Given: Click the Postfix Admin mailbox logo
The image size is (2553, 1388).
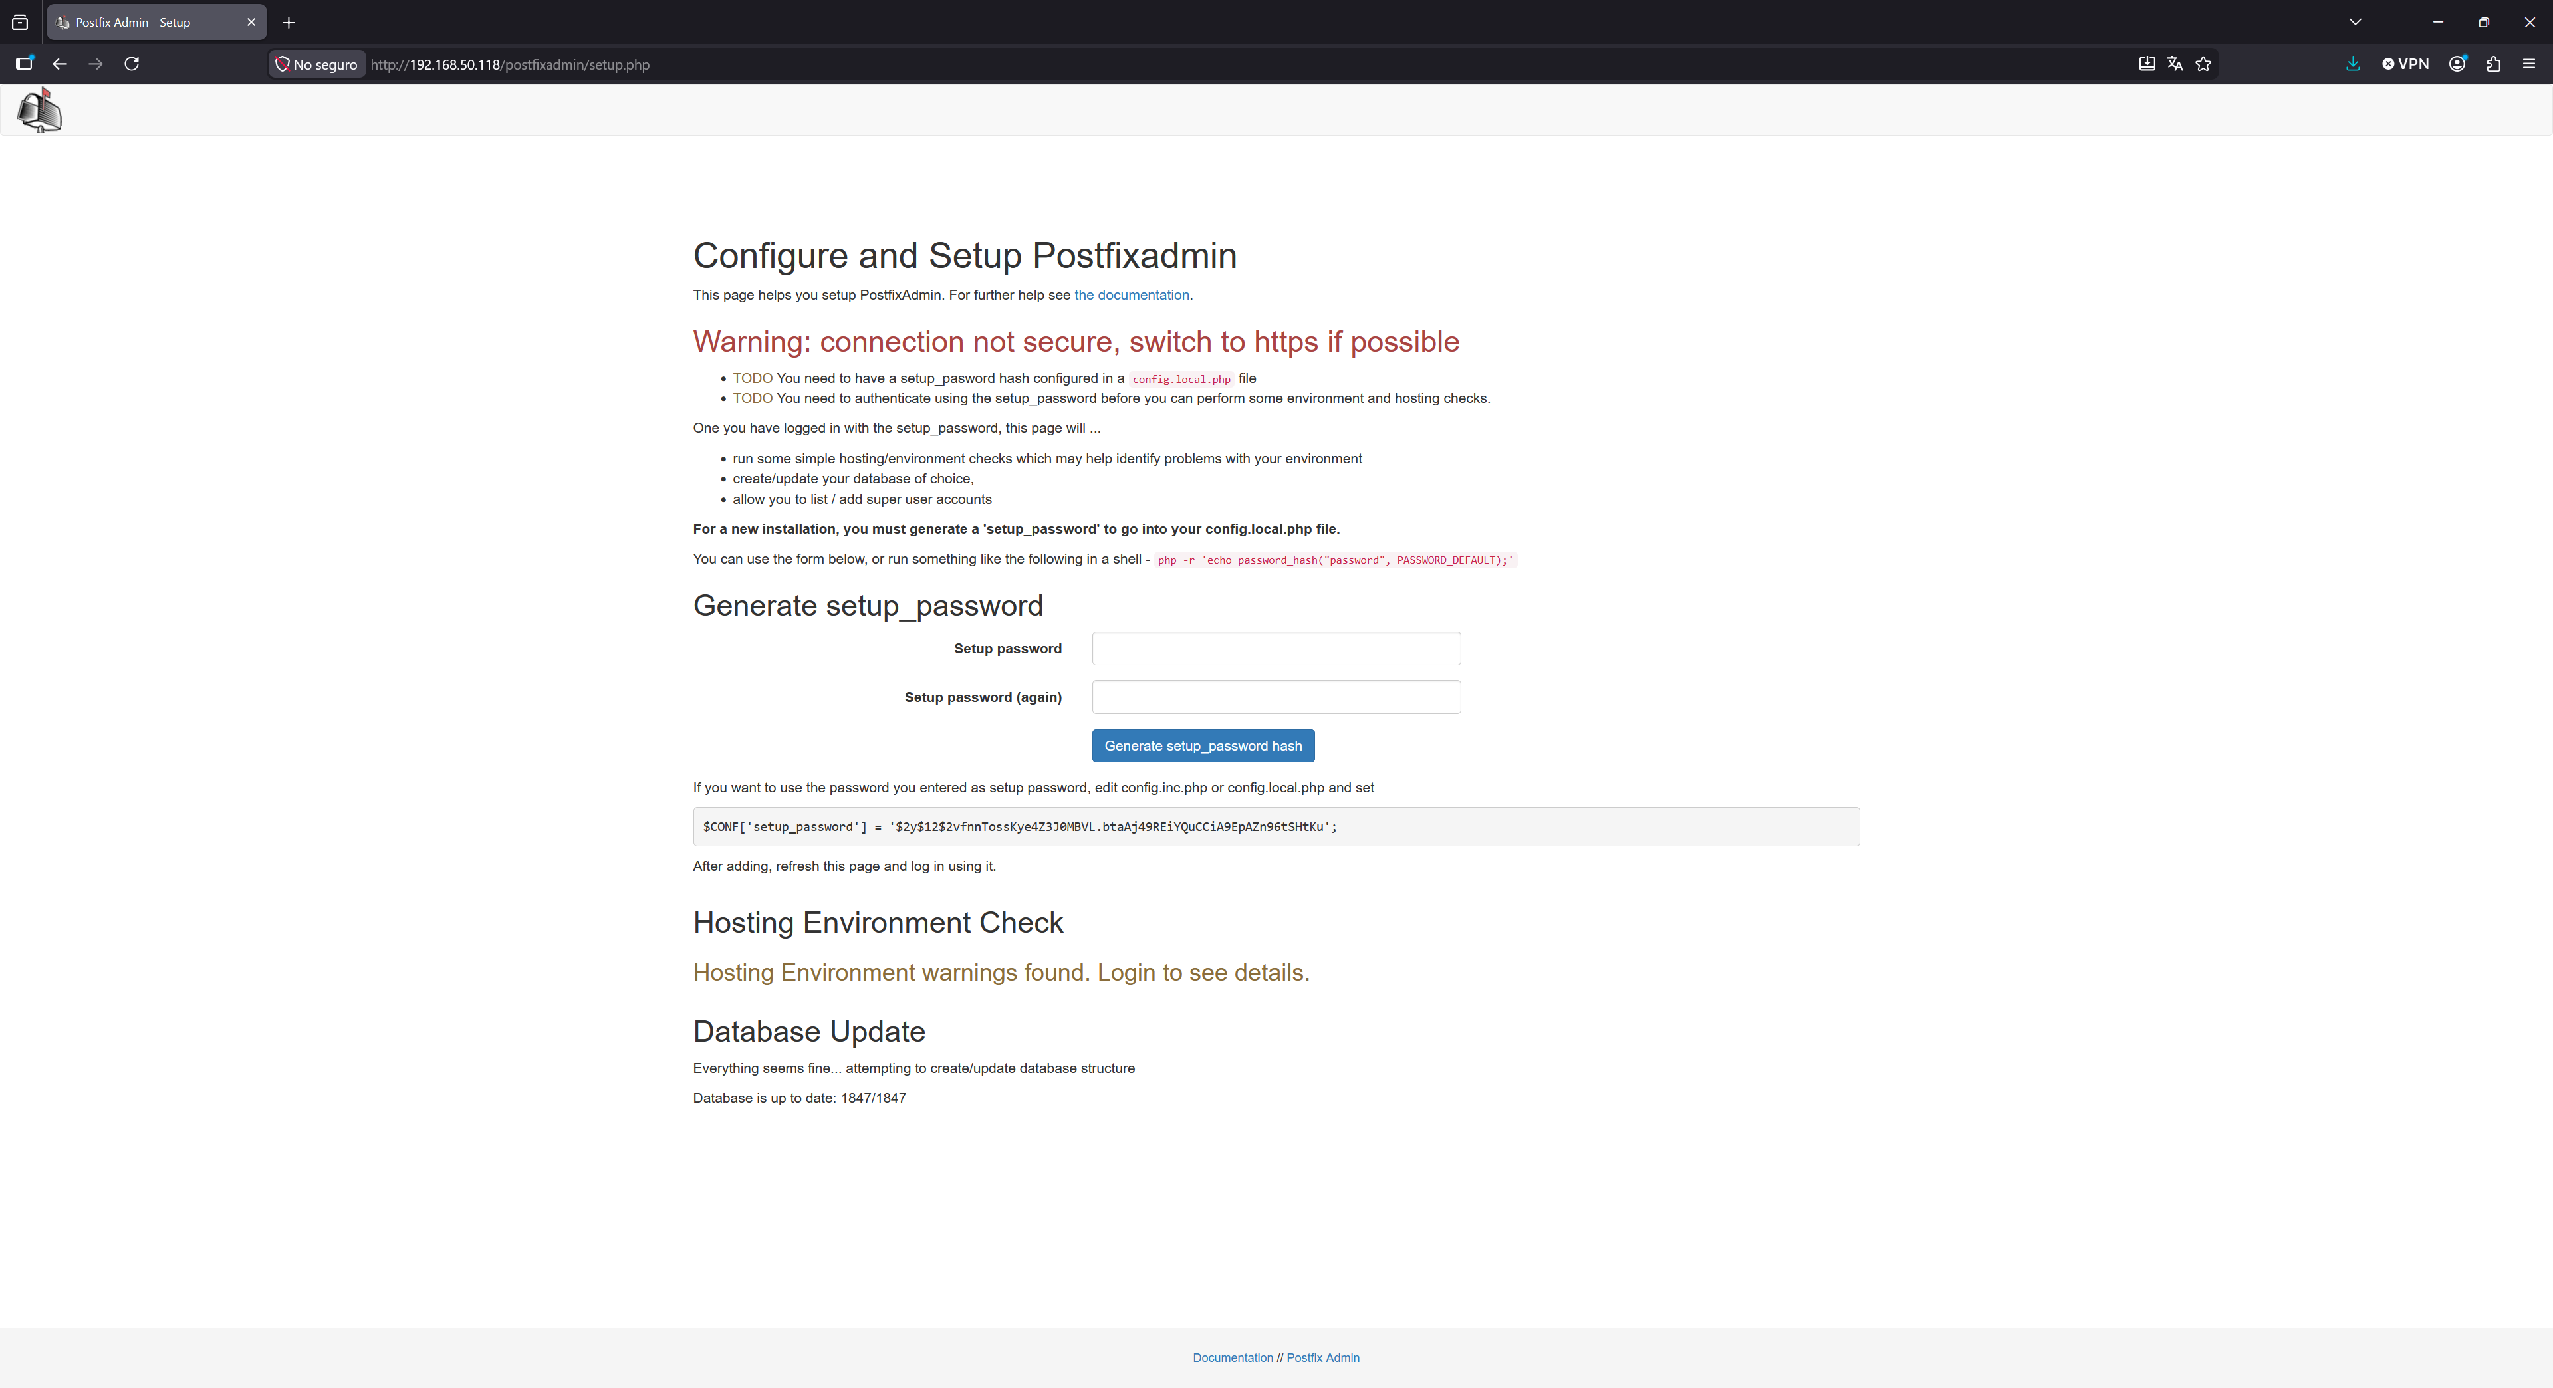Looking at the screenshot, I should (40, 110).
